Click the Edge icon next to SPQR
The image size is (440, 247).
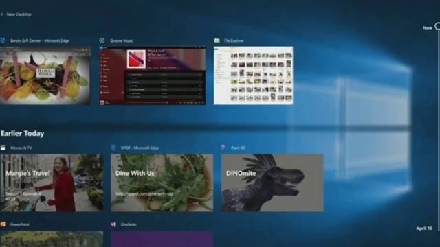(x=113, y=148)
